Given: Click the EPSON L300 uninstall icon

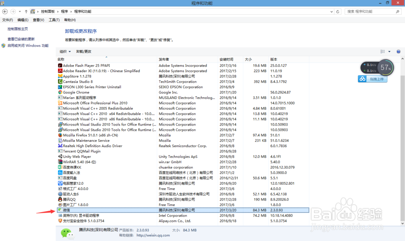Looking at the screenshot, I should pos(60,87).
